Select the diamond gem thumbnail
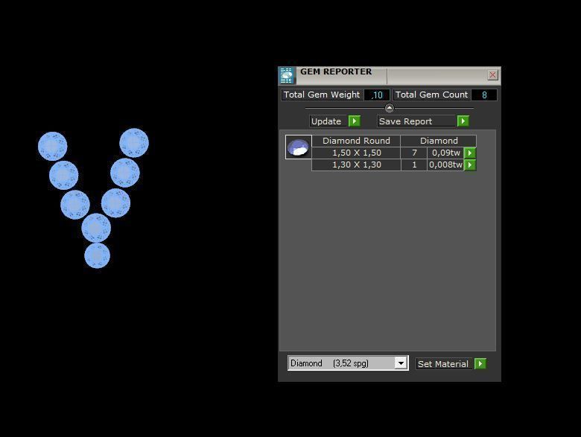This screenshot has height=437, width=581. [x=298, y=147]
